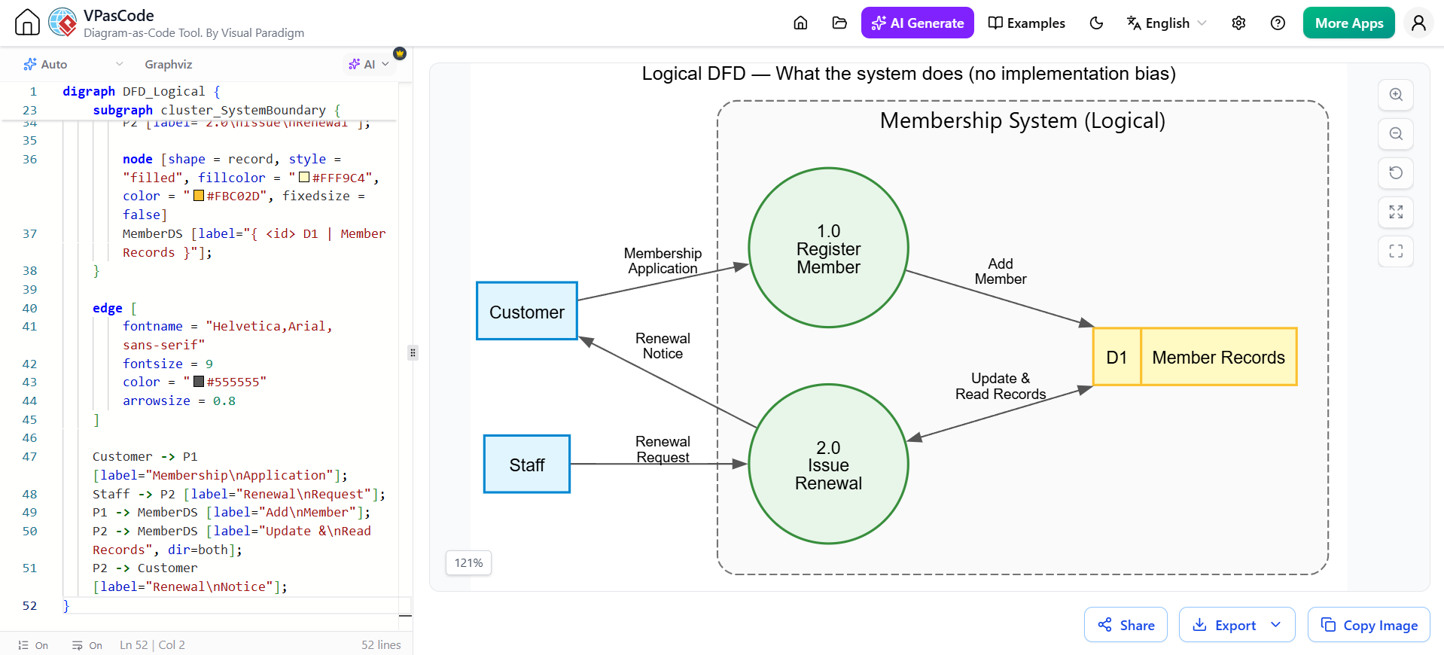
Task: Click the Ln 52 | Col 2 status entry
Action: pos(152,645)
